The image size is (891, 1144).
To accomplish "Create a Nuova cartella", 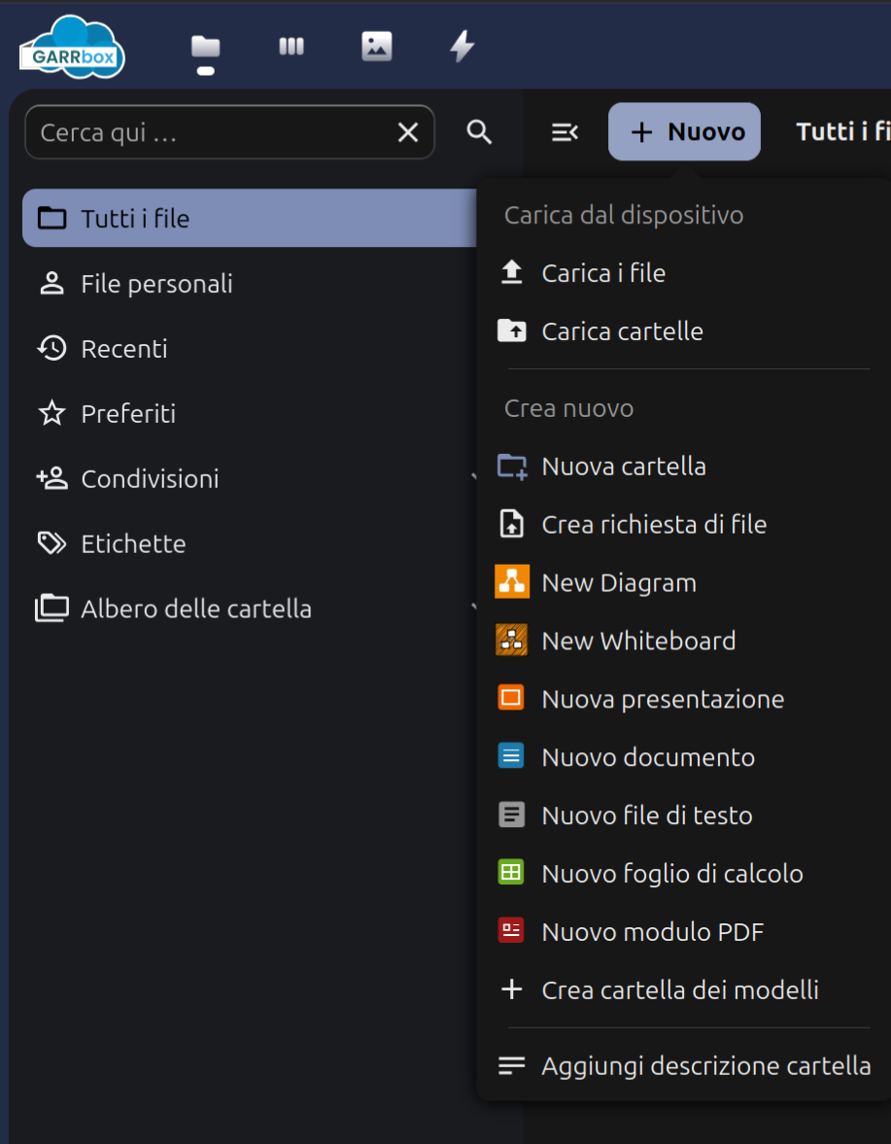I will click(623, 467).
